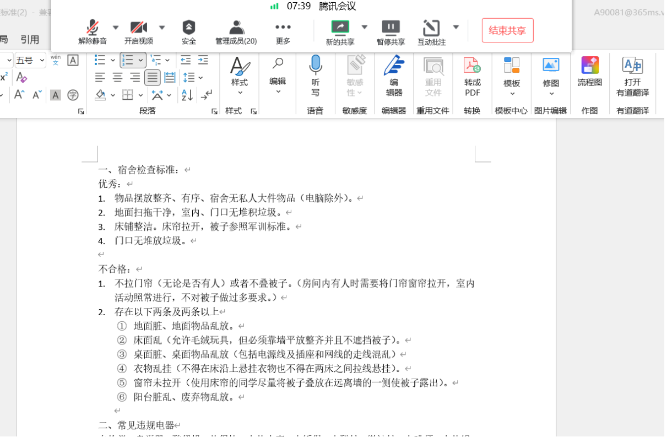Open dropdown arrow next to 新的共享

[x=365, y=27]
